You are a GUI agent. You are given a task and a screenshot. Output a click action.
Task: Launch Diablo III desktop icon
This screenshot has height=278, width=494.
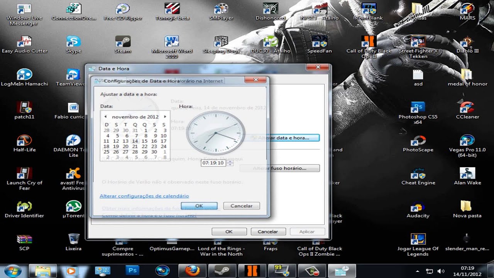pyautogui.click(x=467, y=45)
